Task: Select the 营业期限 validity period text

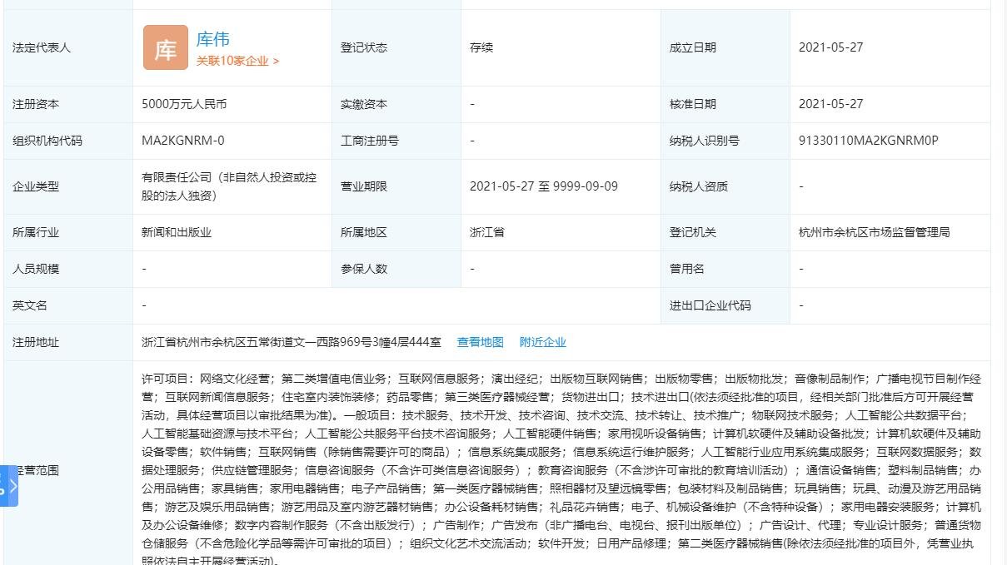Action: [543, 186]
